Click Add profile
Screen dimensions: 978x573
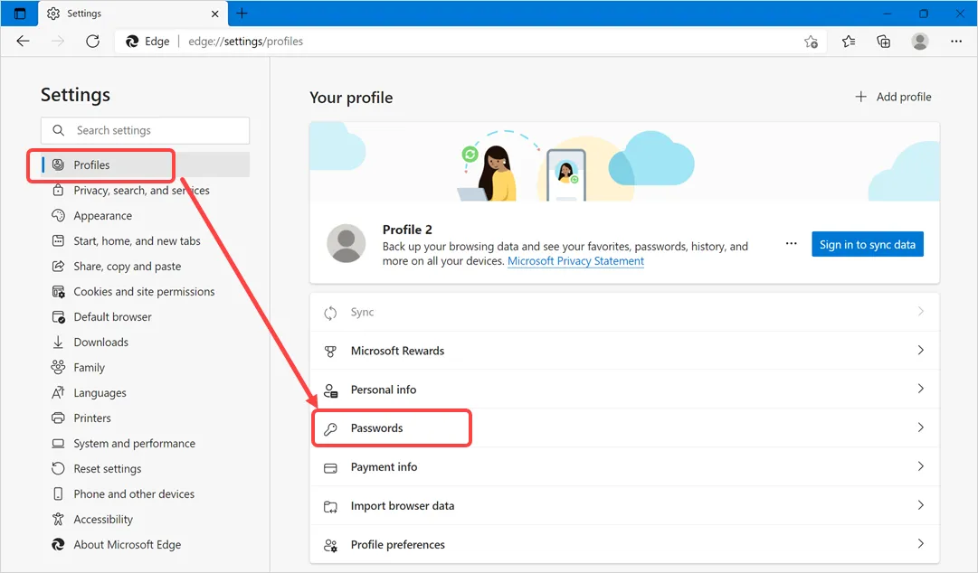tap(892, 97)
